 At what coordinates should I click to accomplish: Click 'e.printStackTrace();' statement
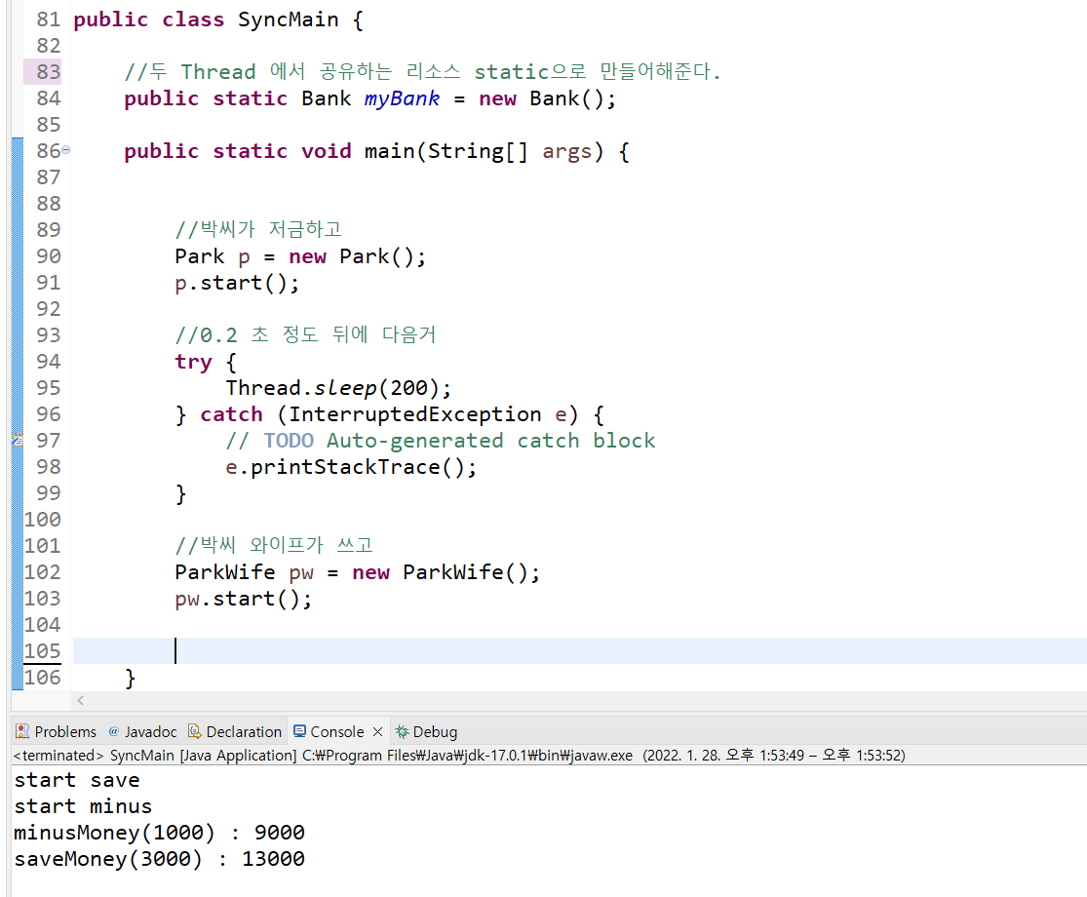[351, 467]
